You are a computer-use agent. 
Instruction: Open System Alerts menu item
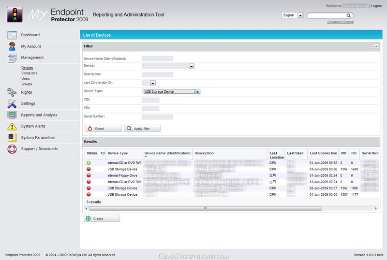[x=33, y=126]
